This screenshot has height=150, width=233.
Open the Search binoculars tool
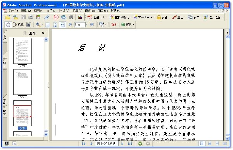[71, 17]
